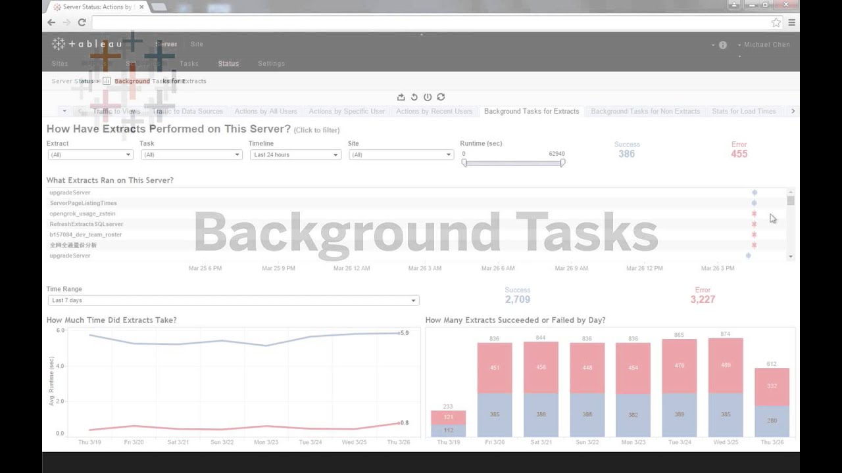Open the Sites navigation menu item
This screenshot has width=842, height=473.
(60, 64)
